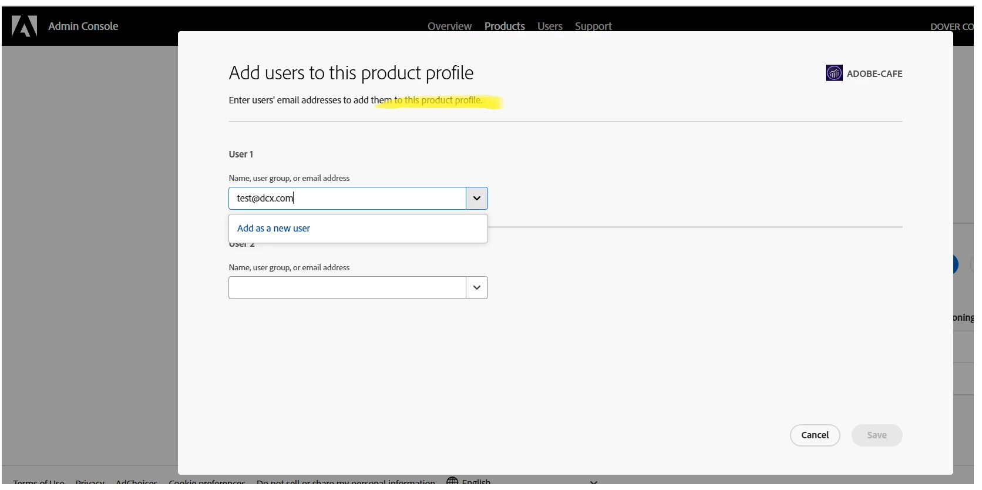Open the Products tab
The height and width of the screenshot is (490, 982).
point(505,26)
